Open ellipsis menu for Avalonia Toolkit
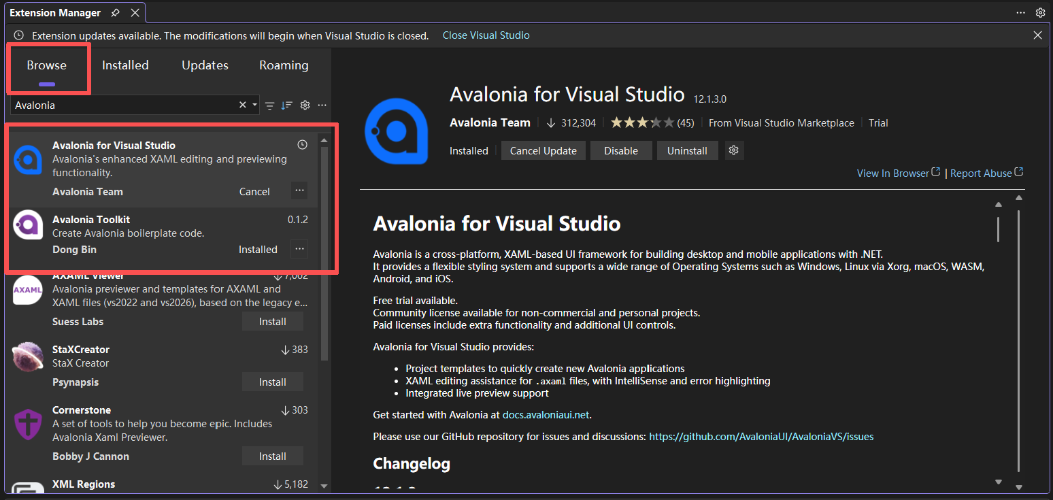This screenshot has width=1053, height=500. click(x=299, y=248)
